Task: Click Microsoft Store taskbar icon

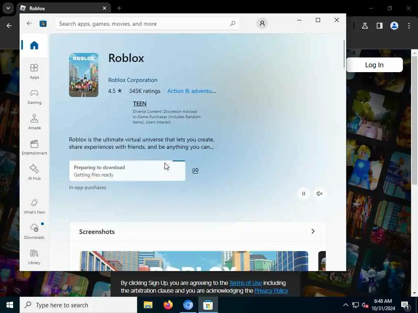Action: [x=208, y=305]
